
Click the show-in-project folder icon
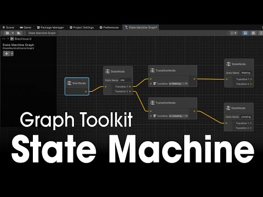(x=19, y=33)
